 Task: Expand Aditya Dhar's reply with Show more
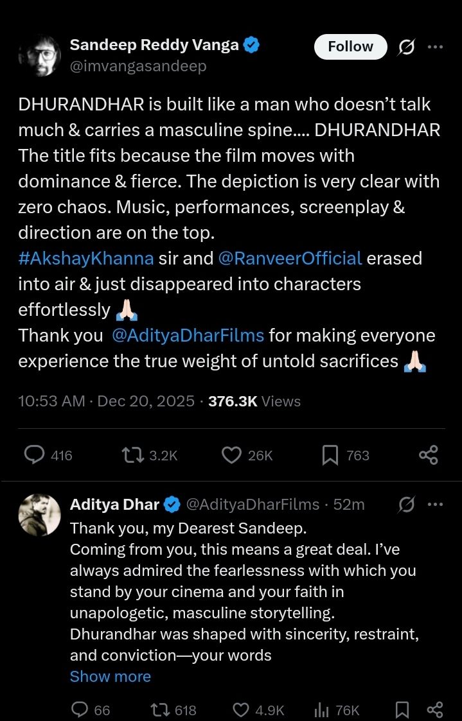(110, 676)
